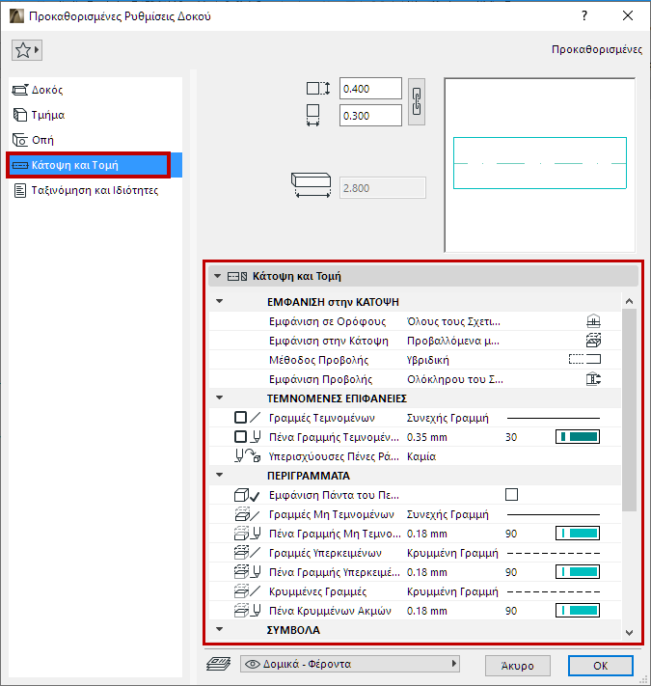Toggle the chain link dimensions button

417,102
